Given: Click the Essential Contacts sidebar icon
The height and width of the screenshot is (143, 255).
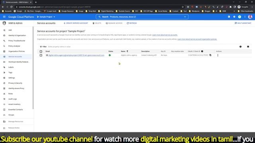Looking at the screenshot, I should 4,110.
